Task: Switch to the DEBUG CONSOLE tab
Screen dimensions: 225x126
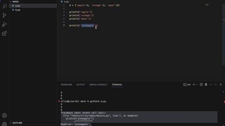Action: [x=98, y=85]
